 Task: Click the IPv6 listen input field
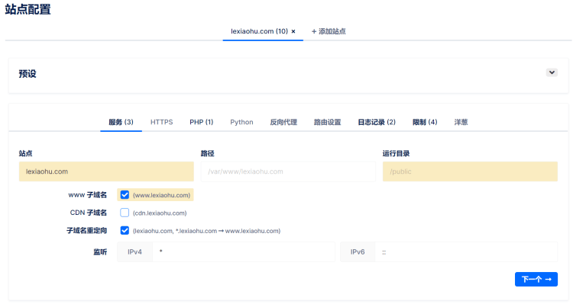466,252
